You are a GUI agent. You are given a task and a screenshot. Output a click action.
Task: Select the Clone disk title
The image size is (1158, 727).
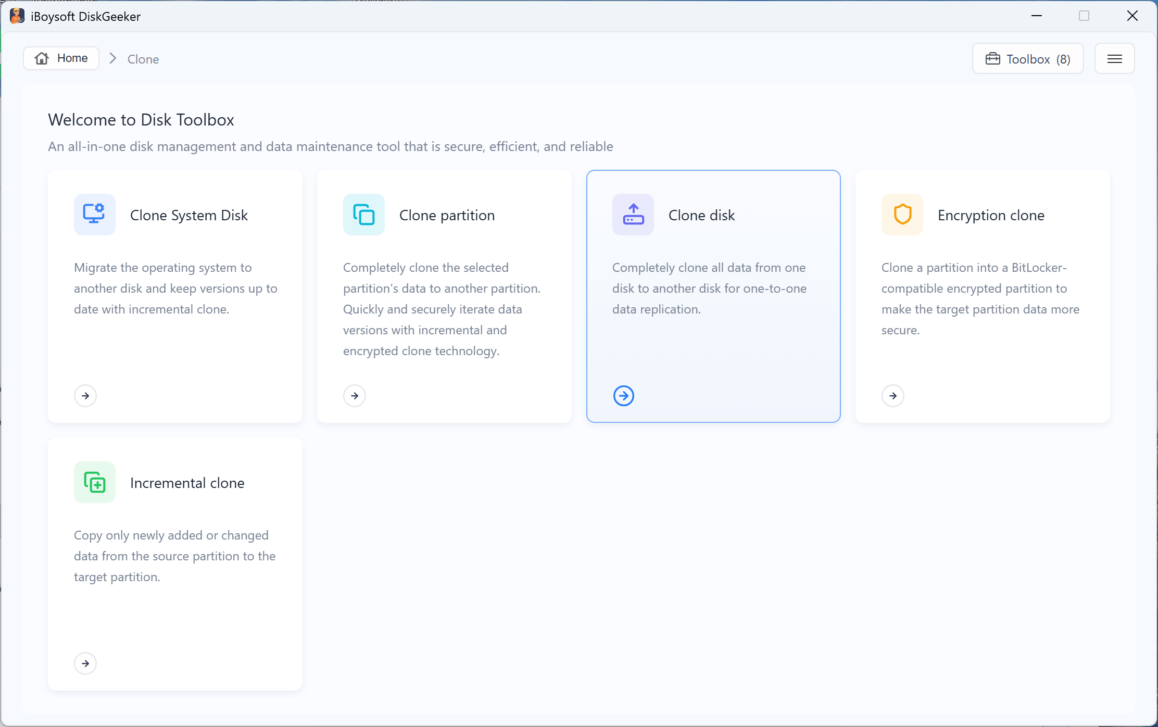tap(701, 215)
